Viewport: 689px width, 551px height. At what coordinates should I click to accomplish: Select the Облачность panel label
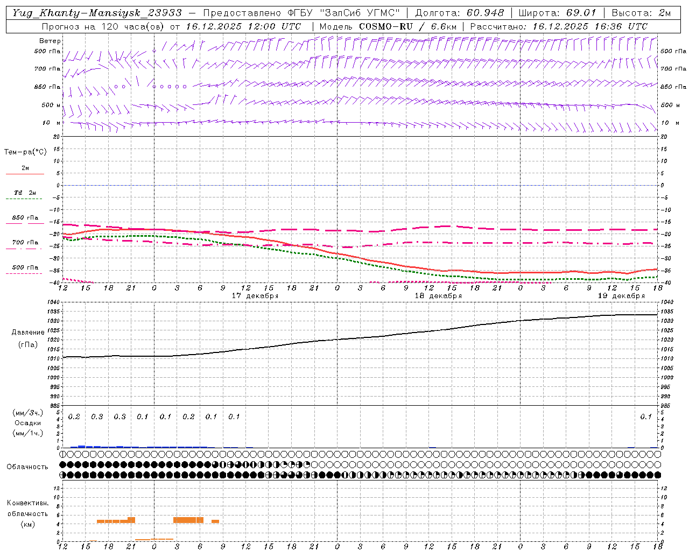click(27, 467)
